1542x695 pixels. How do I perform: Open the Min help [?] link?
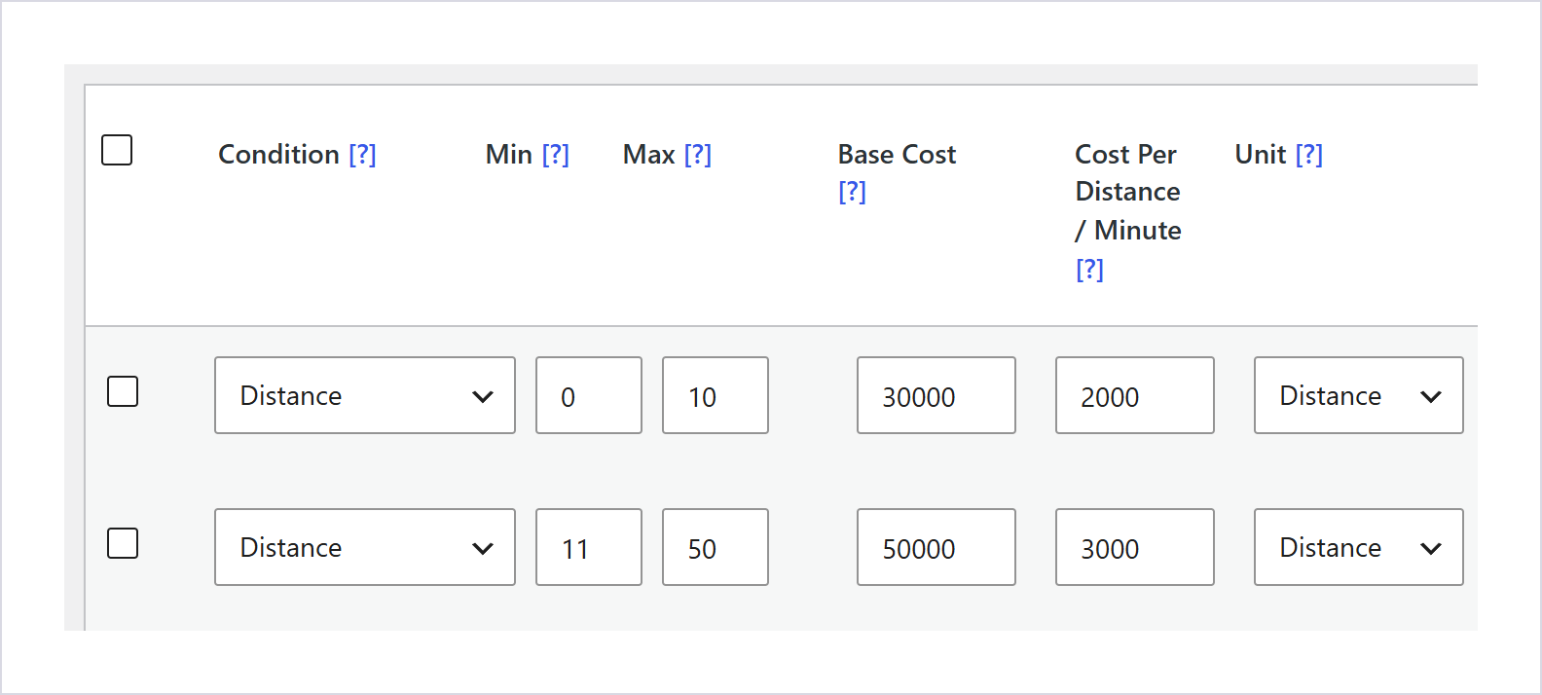tap(555, 155)
